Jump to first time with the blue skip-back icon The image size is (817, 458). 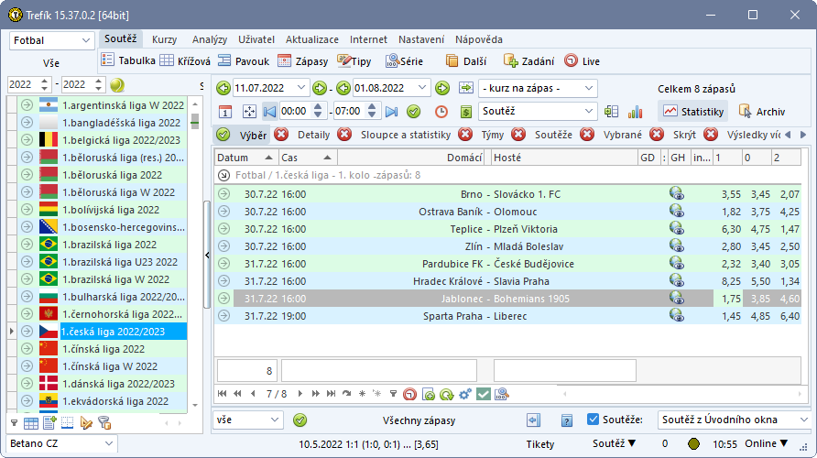click(269, 112)
